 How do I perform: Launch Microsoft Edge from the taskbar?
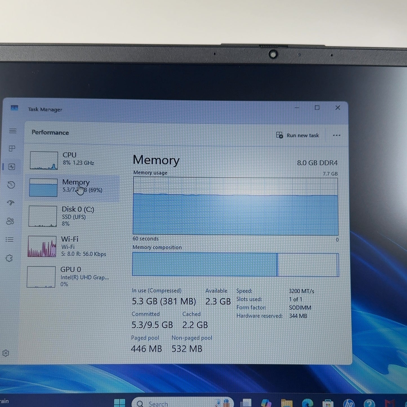(x=307, y=403)
